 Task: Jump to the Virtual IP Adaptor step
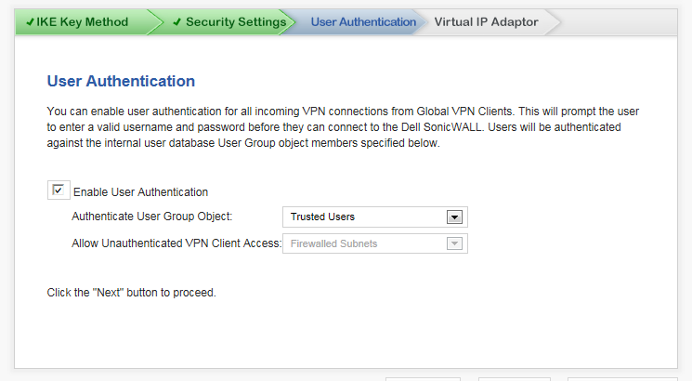click(486, 21)
